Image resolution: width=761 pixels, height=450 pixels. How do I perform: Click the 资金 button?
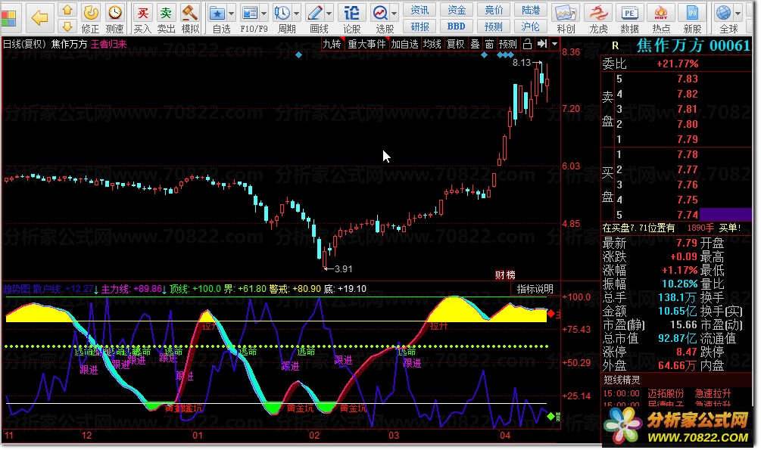click(456, 10)
